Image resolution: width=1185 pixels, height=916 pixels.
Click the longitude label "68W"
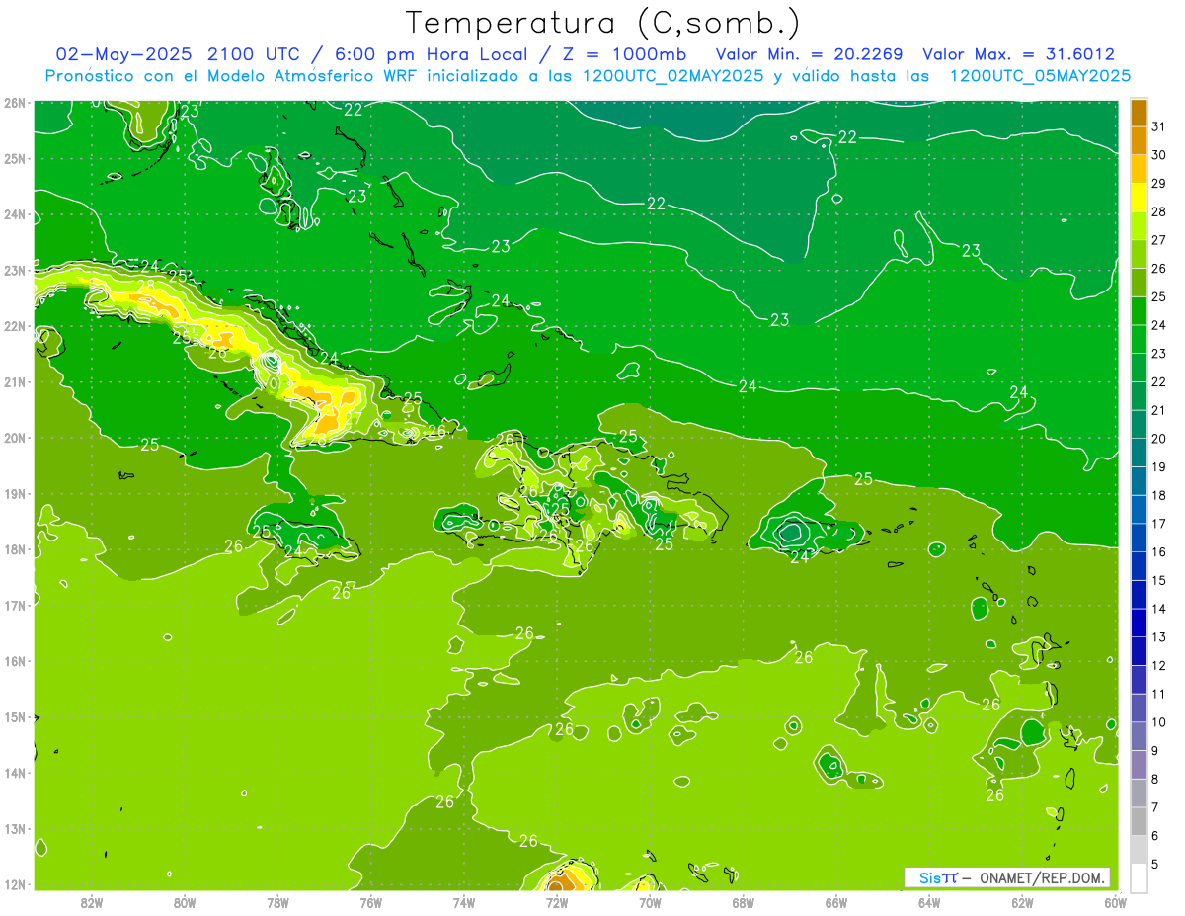click(x=743, y=902)
